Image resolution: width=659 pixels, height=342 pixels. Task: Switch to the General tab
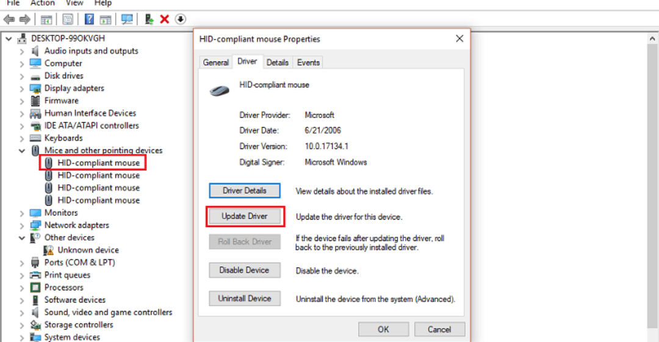[215, 63]
